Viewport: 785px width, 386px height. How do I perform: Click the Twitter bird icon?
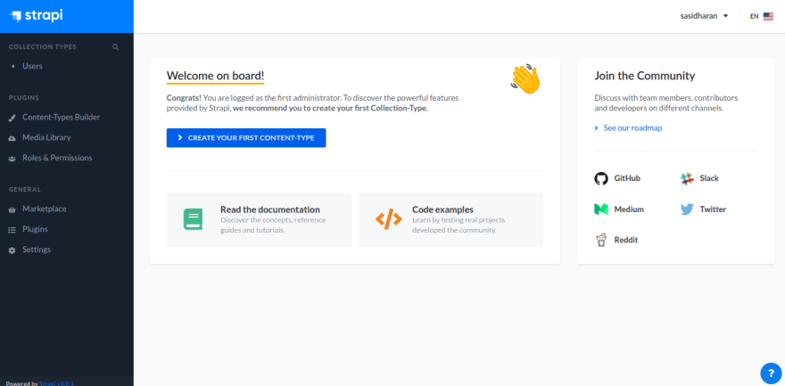(687, 209)
